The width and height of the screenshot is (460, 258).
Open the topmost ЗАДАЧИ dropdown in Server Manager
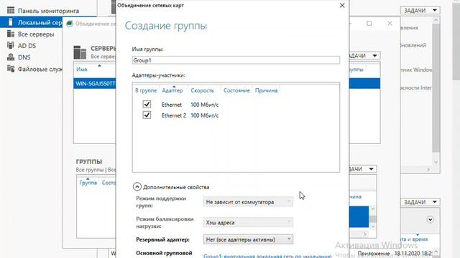[x=420, y=10]
